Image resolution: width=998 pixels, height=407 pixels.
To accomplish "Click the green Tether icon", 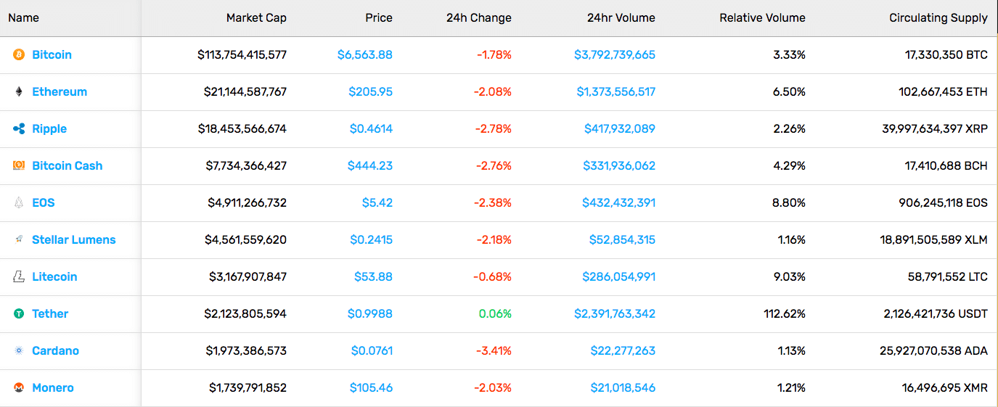I will 19,313.
